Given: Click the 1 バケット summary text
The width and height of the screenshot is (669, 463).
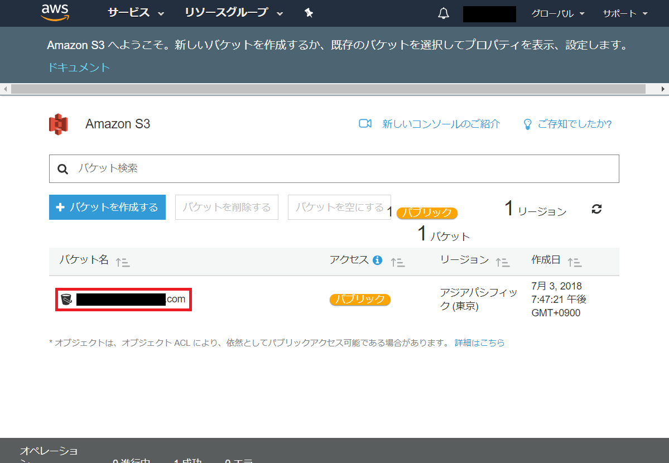Looking at the screenshot, I should (x=444, y=234).
